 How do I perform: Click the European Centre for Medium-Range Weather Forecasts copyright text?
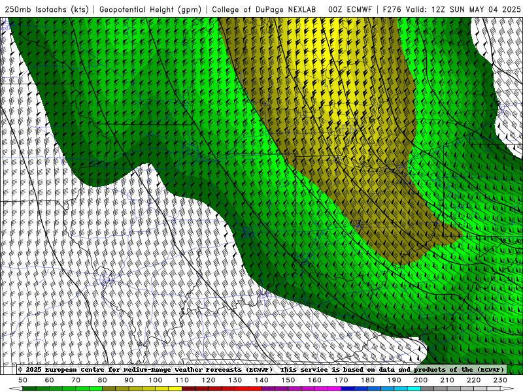(x=145, y=370)
